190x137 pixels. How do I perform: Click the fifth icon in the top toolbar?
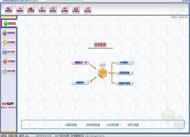coord(53,9)
